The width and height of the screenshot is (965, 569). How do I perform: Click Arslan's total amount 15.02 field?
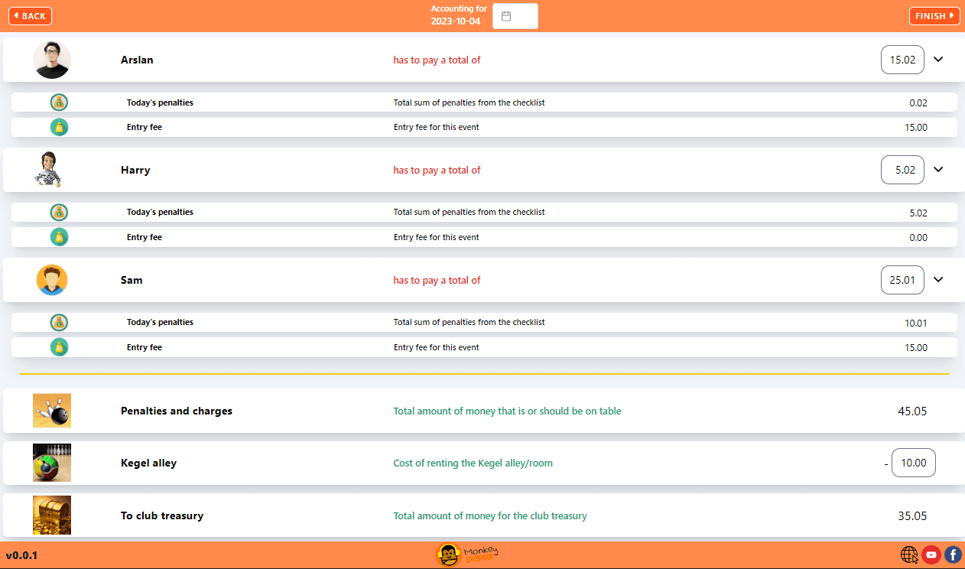[x=902, y=60]
